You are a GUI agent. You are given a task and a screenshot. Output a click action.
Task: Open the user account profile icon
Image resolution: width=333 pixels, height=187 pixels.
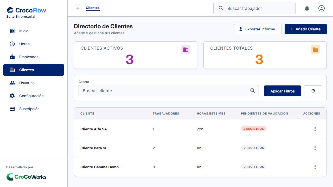point(322,8)
